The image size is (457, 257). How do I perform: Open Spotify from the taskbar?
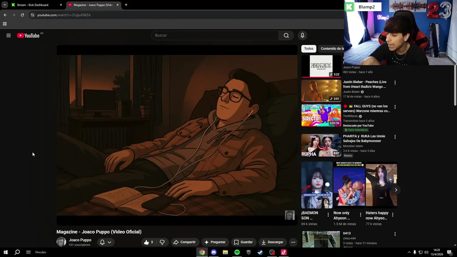pos(237,252)
